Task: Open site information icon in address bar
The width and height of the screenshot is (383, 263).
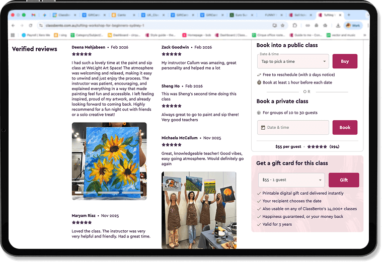Action: (41, 25)
